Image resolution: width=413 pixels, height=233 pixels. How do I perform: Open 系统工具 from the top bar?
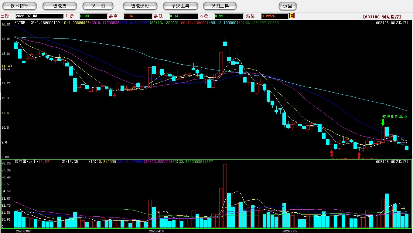click(x=180, y=6)
